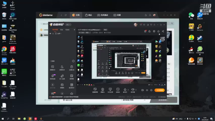Open the 弹幕秀 tool
215x121 pixels.
click(x=62, y=86)
